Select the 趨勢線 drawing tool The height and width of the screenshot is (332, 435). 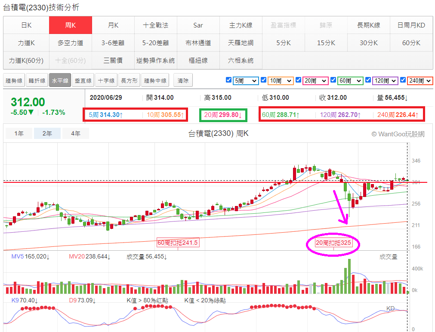[x=14, y=80]
